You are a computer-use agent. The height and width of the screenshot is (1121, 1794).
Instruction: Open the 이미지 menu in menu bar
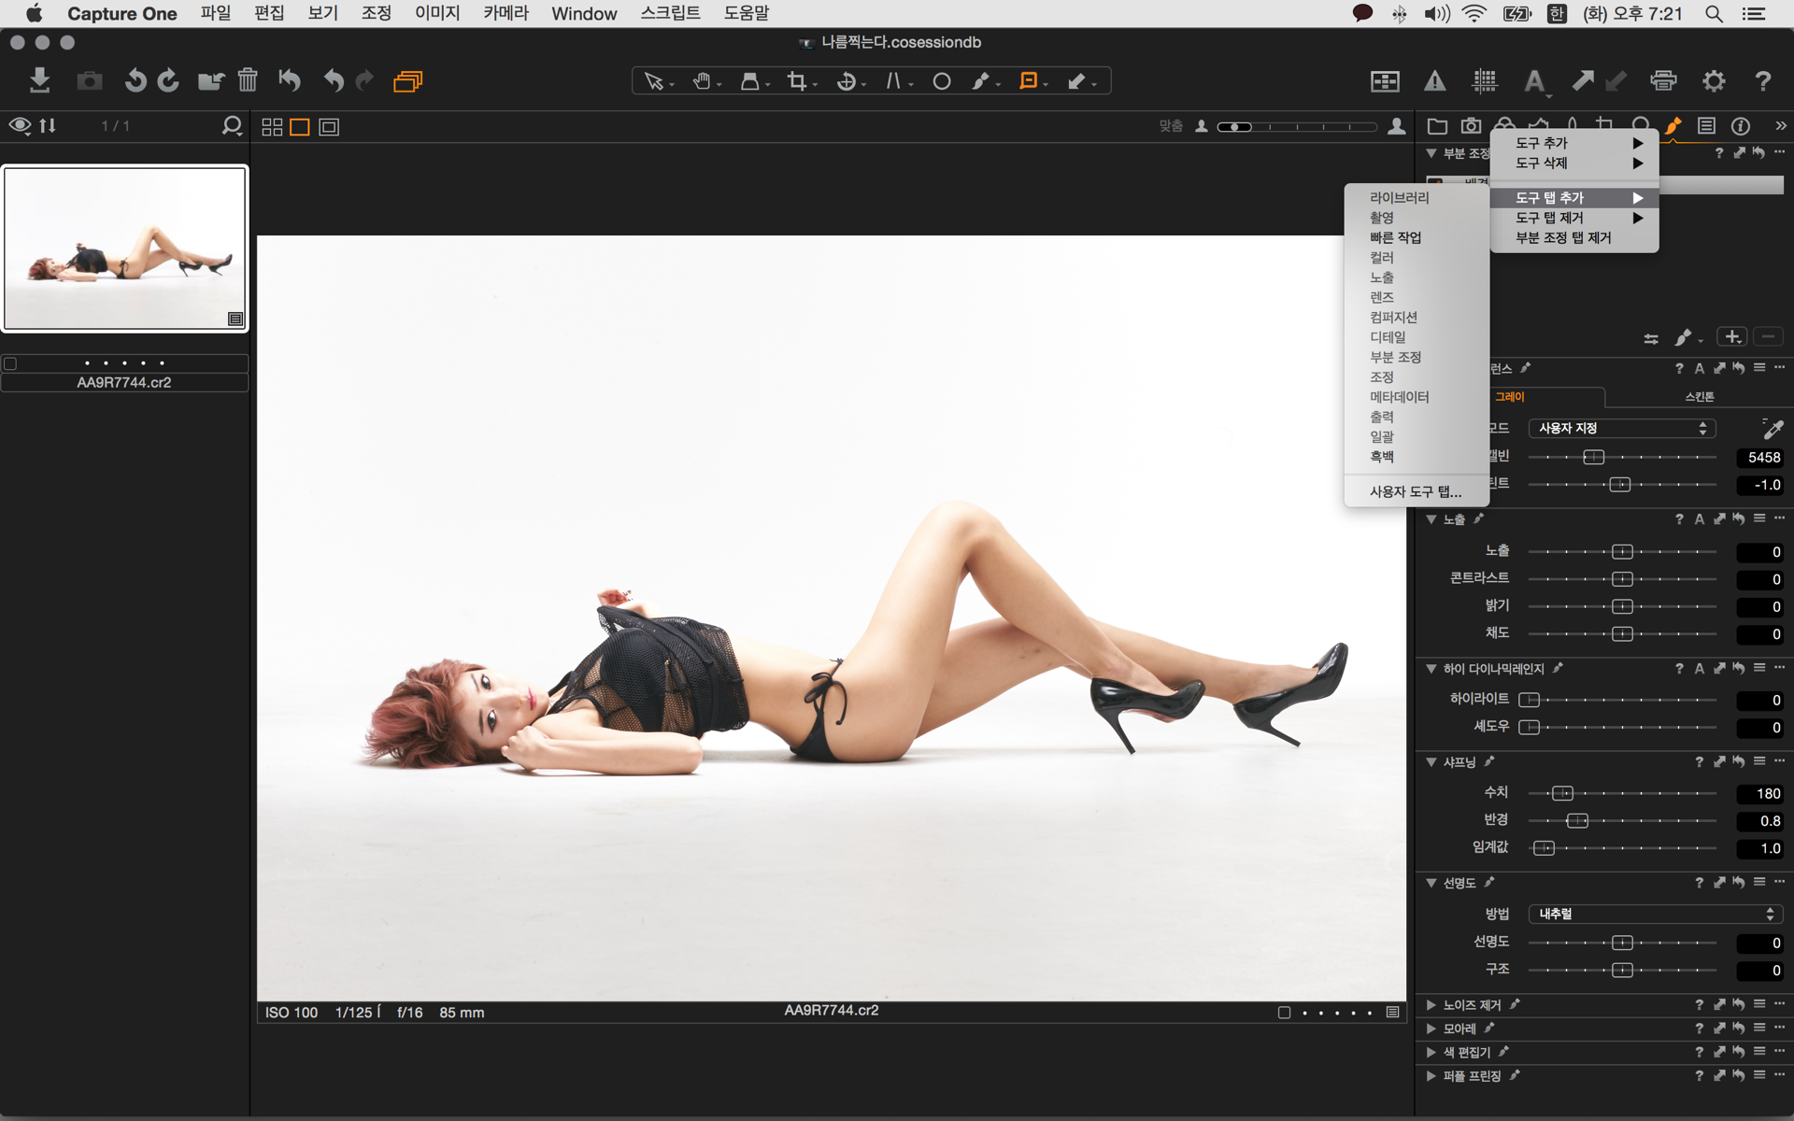pos(437,13)
